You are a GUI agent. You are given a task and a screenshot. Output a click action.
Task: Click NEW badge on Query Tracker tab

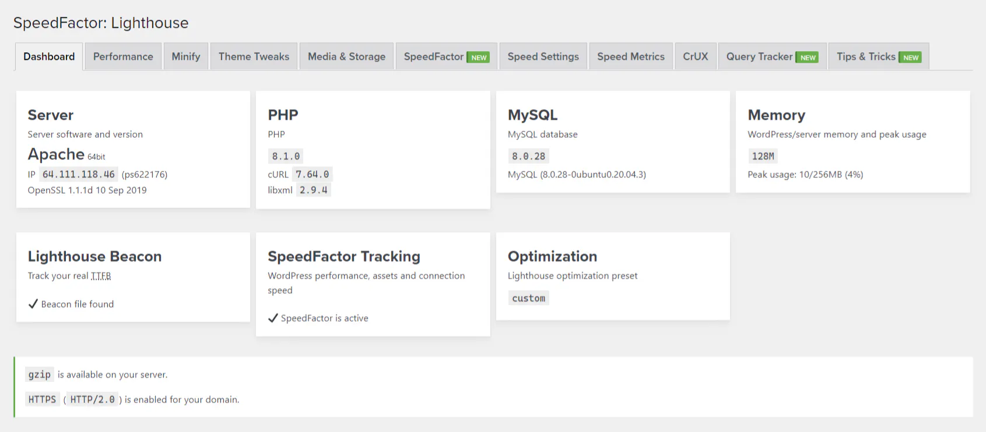coord(808,58)
